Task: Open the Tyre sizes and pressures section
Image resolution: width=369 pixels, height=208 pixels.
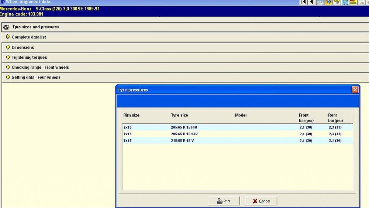Action: tap(185, 27)
